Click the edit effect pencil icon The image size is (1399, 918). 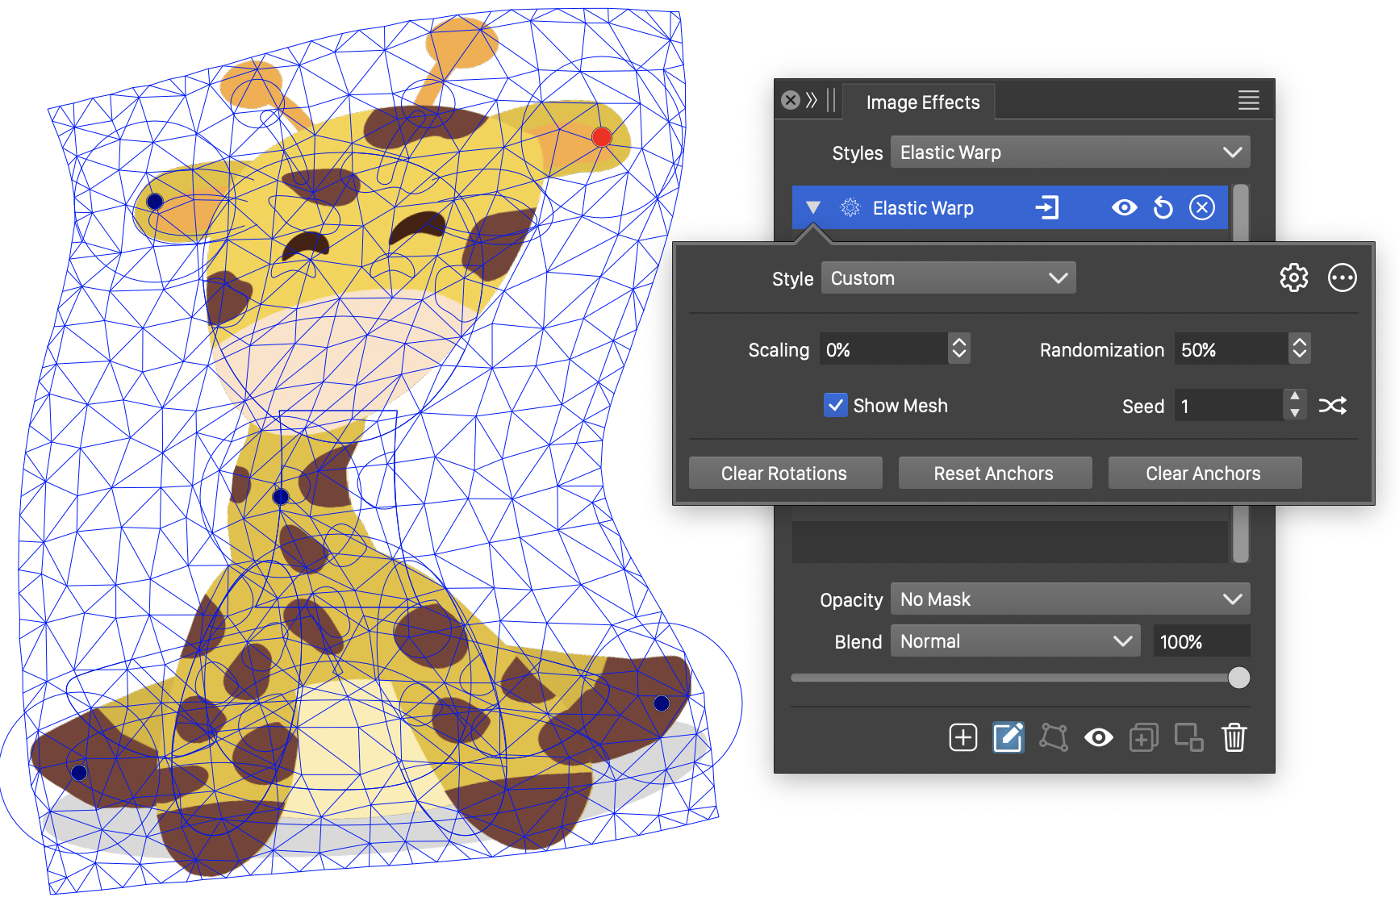point(1008,737)
